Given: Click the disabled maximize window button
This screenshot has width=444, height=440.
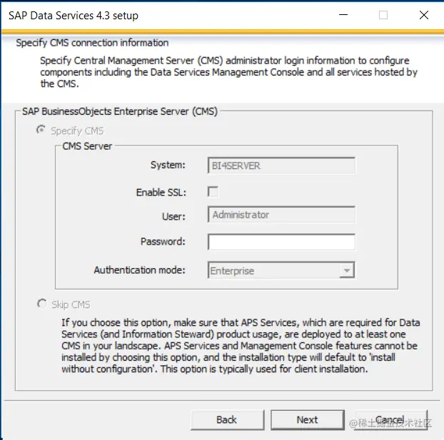Looking at the screenshot, I should [383, 15].
